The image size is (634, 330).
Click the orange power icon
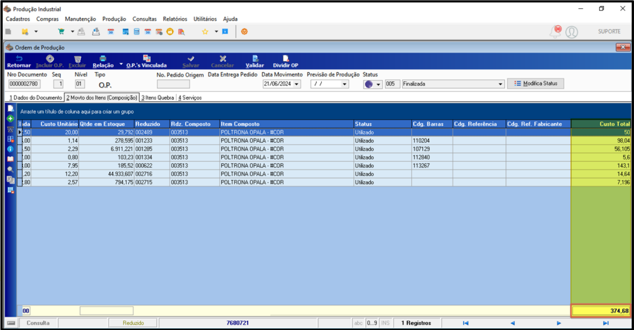pyautogui.click(x=244, y=31)
